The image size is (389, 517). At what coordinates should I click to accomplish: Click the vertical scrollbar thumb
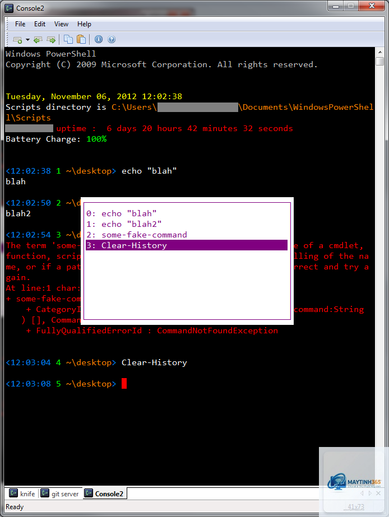[380, 61]
